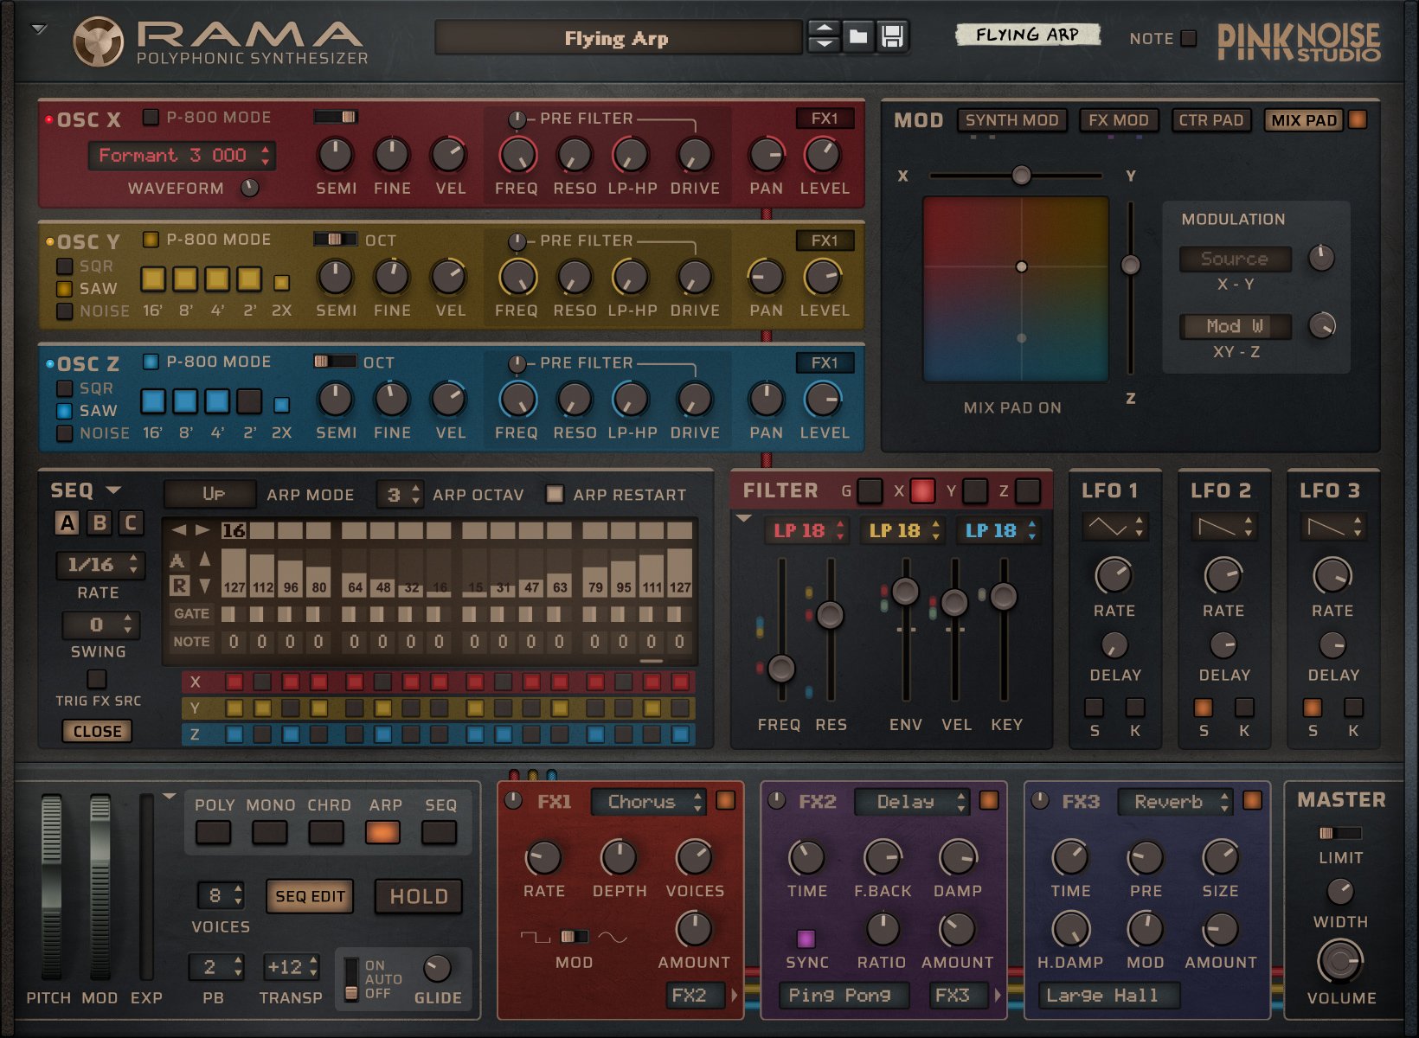Click the sequencer step right arrow
The height and width of the screenshot is (1038, 1419).
(x=202, y=529)
